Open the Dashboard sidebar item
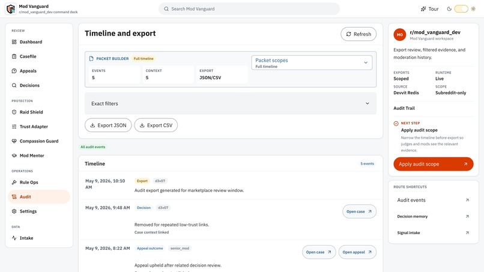The width and height of the screenshot is (484, 272). coord(39,42)
